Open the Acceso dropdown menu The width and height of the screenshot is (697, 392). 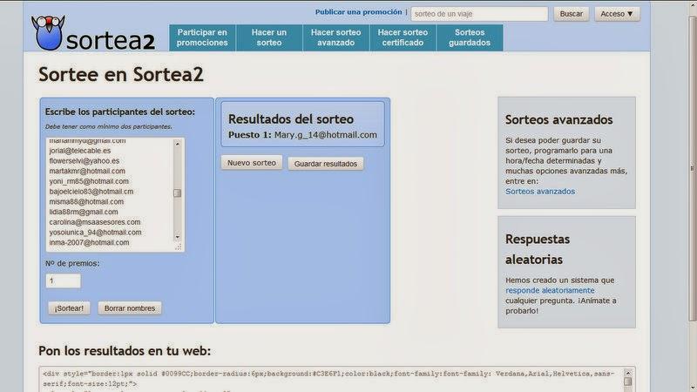pyautogui.click(x=617, y=14)
